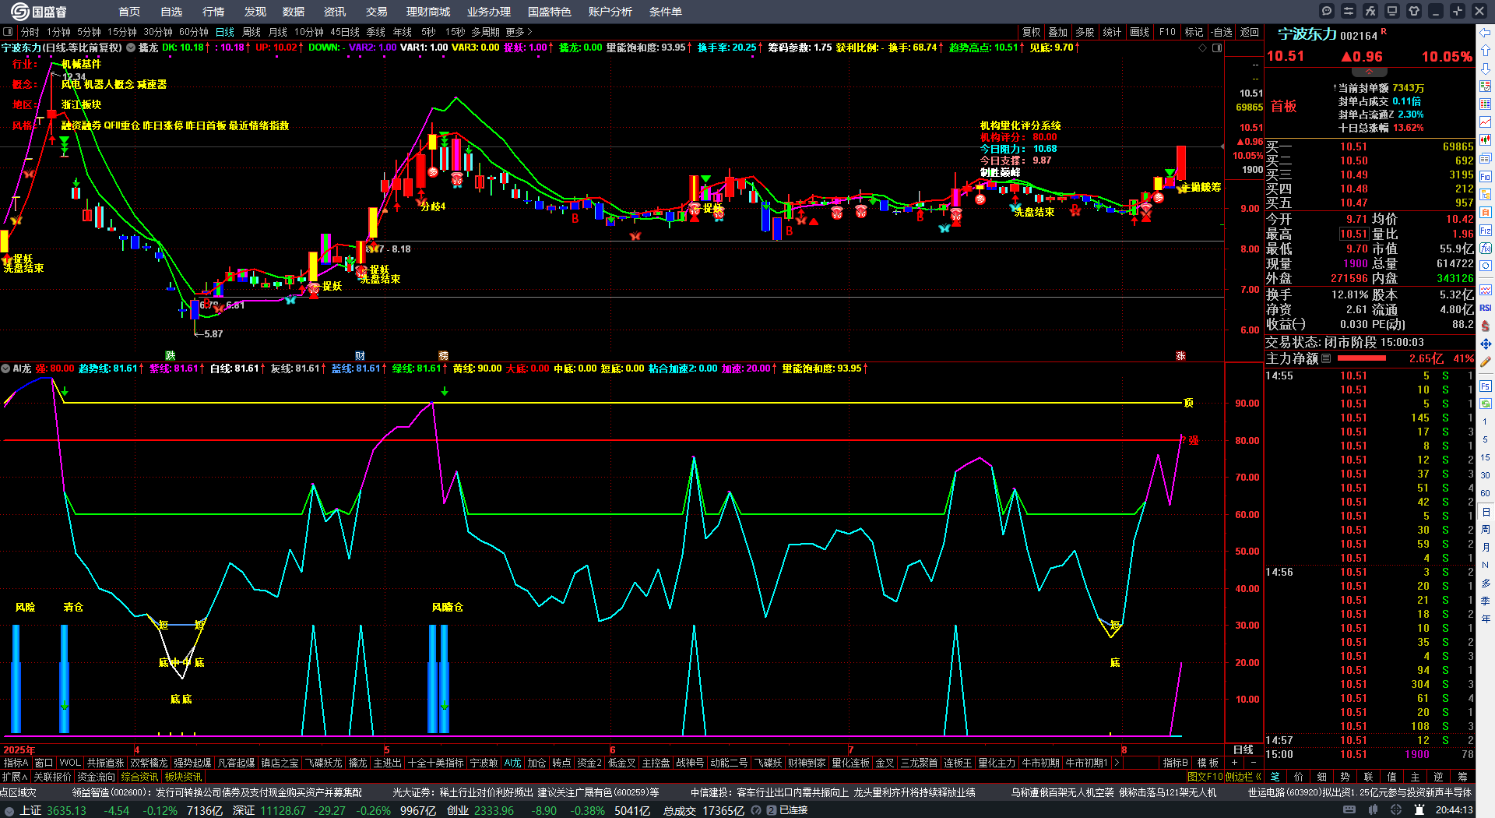Expand the 更多 period list

[x=519, y=32]
